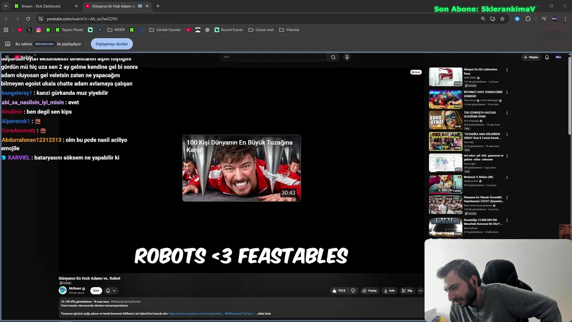Open the 100 Kişi Dünyanın En Büyük Tuzağına video card
This screenshot has width=572, height=322.
point(241,168)
